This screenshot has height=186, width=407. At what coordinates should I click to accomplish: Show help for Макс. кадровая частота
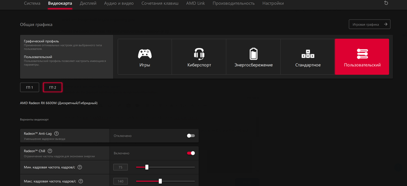pyautogui.click(x=81, y=181)
